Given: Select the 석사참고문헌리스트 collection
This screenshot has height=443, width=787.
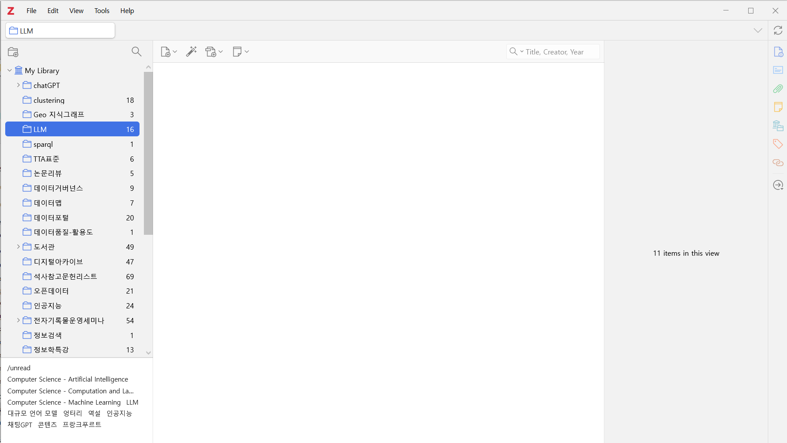Looking at the screenshot, I should (x=72, y=277).
